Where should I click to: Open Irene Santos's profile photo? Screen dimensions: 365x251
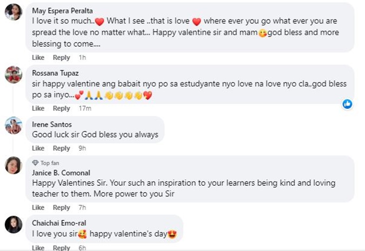click(13, 125)
